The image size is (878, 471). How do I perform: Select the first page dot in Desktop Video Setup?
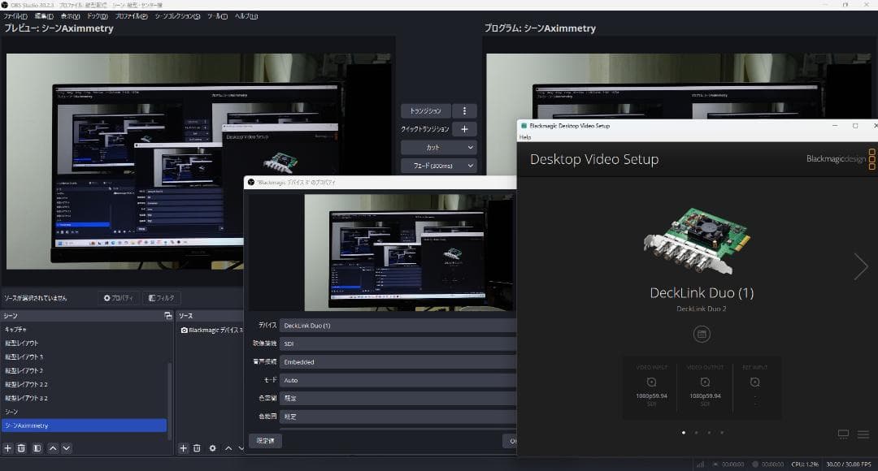tap(683, 432)
